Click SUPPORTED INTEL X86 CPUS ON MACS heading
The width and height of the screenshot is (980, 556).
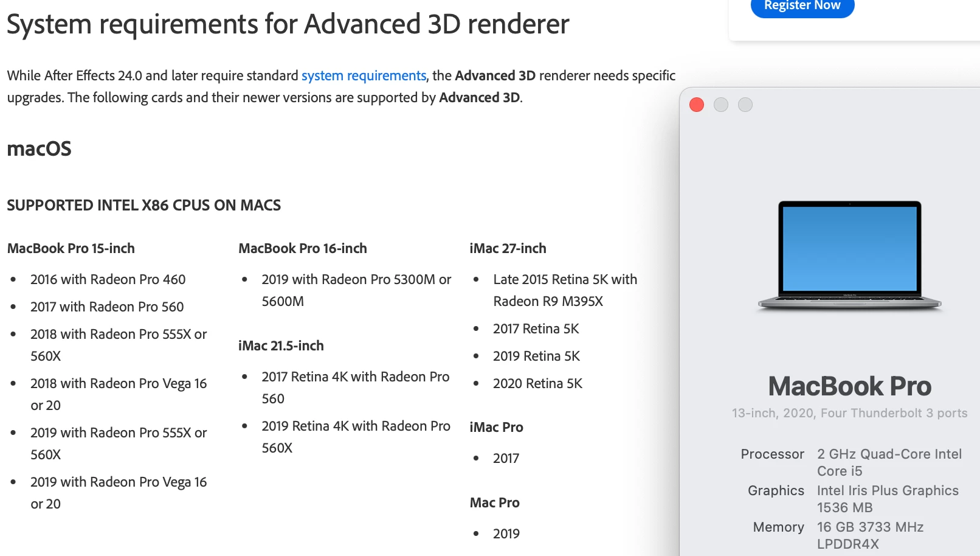click(x=144, y=205)
